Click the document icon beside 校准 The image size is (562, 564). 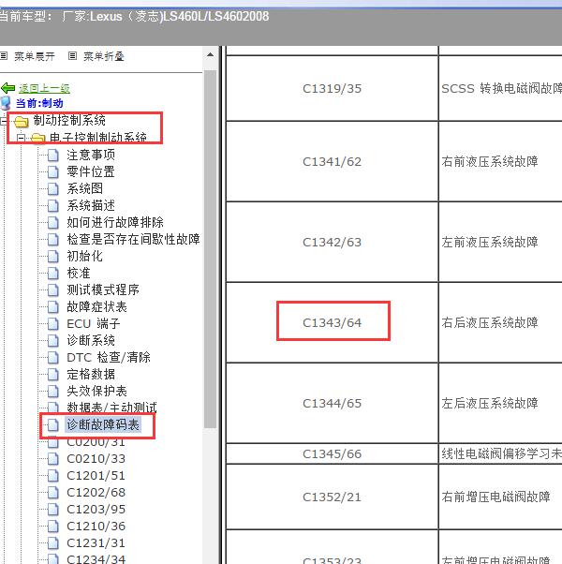(53, 274)
